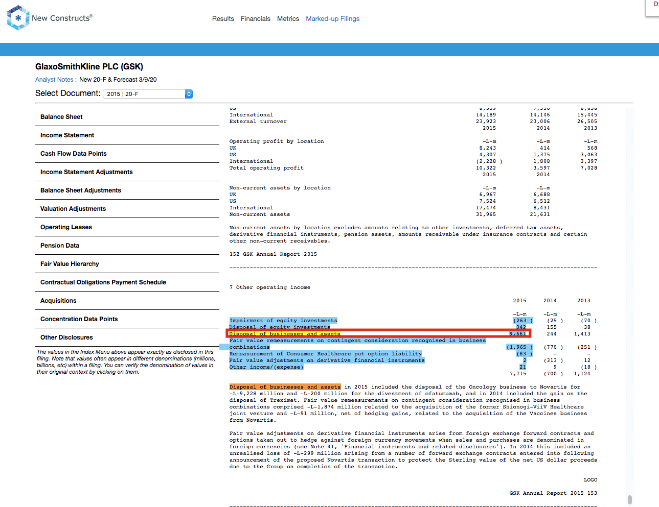Click the highlighted value (83)
This screenshot has height=507, width=659.
[x=524, y=354]
